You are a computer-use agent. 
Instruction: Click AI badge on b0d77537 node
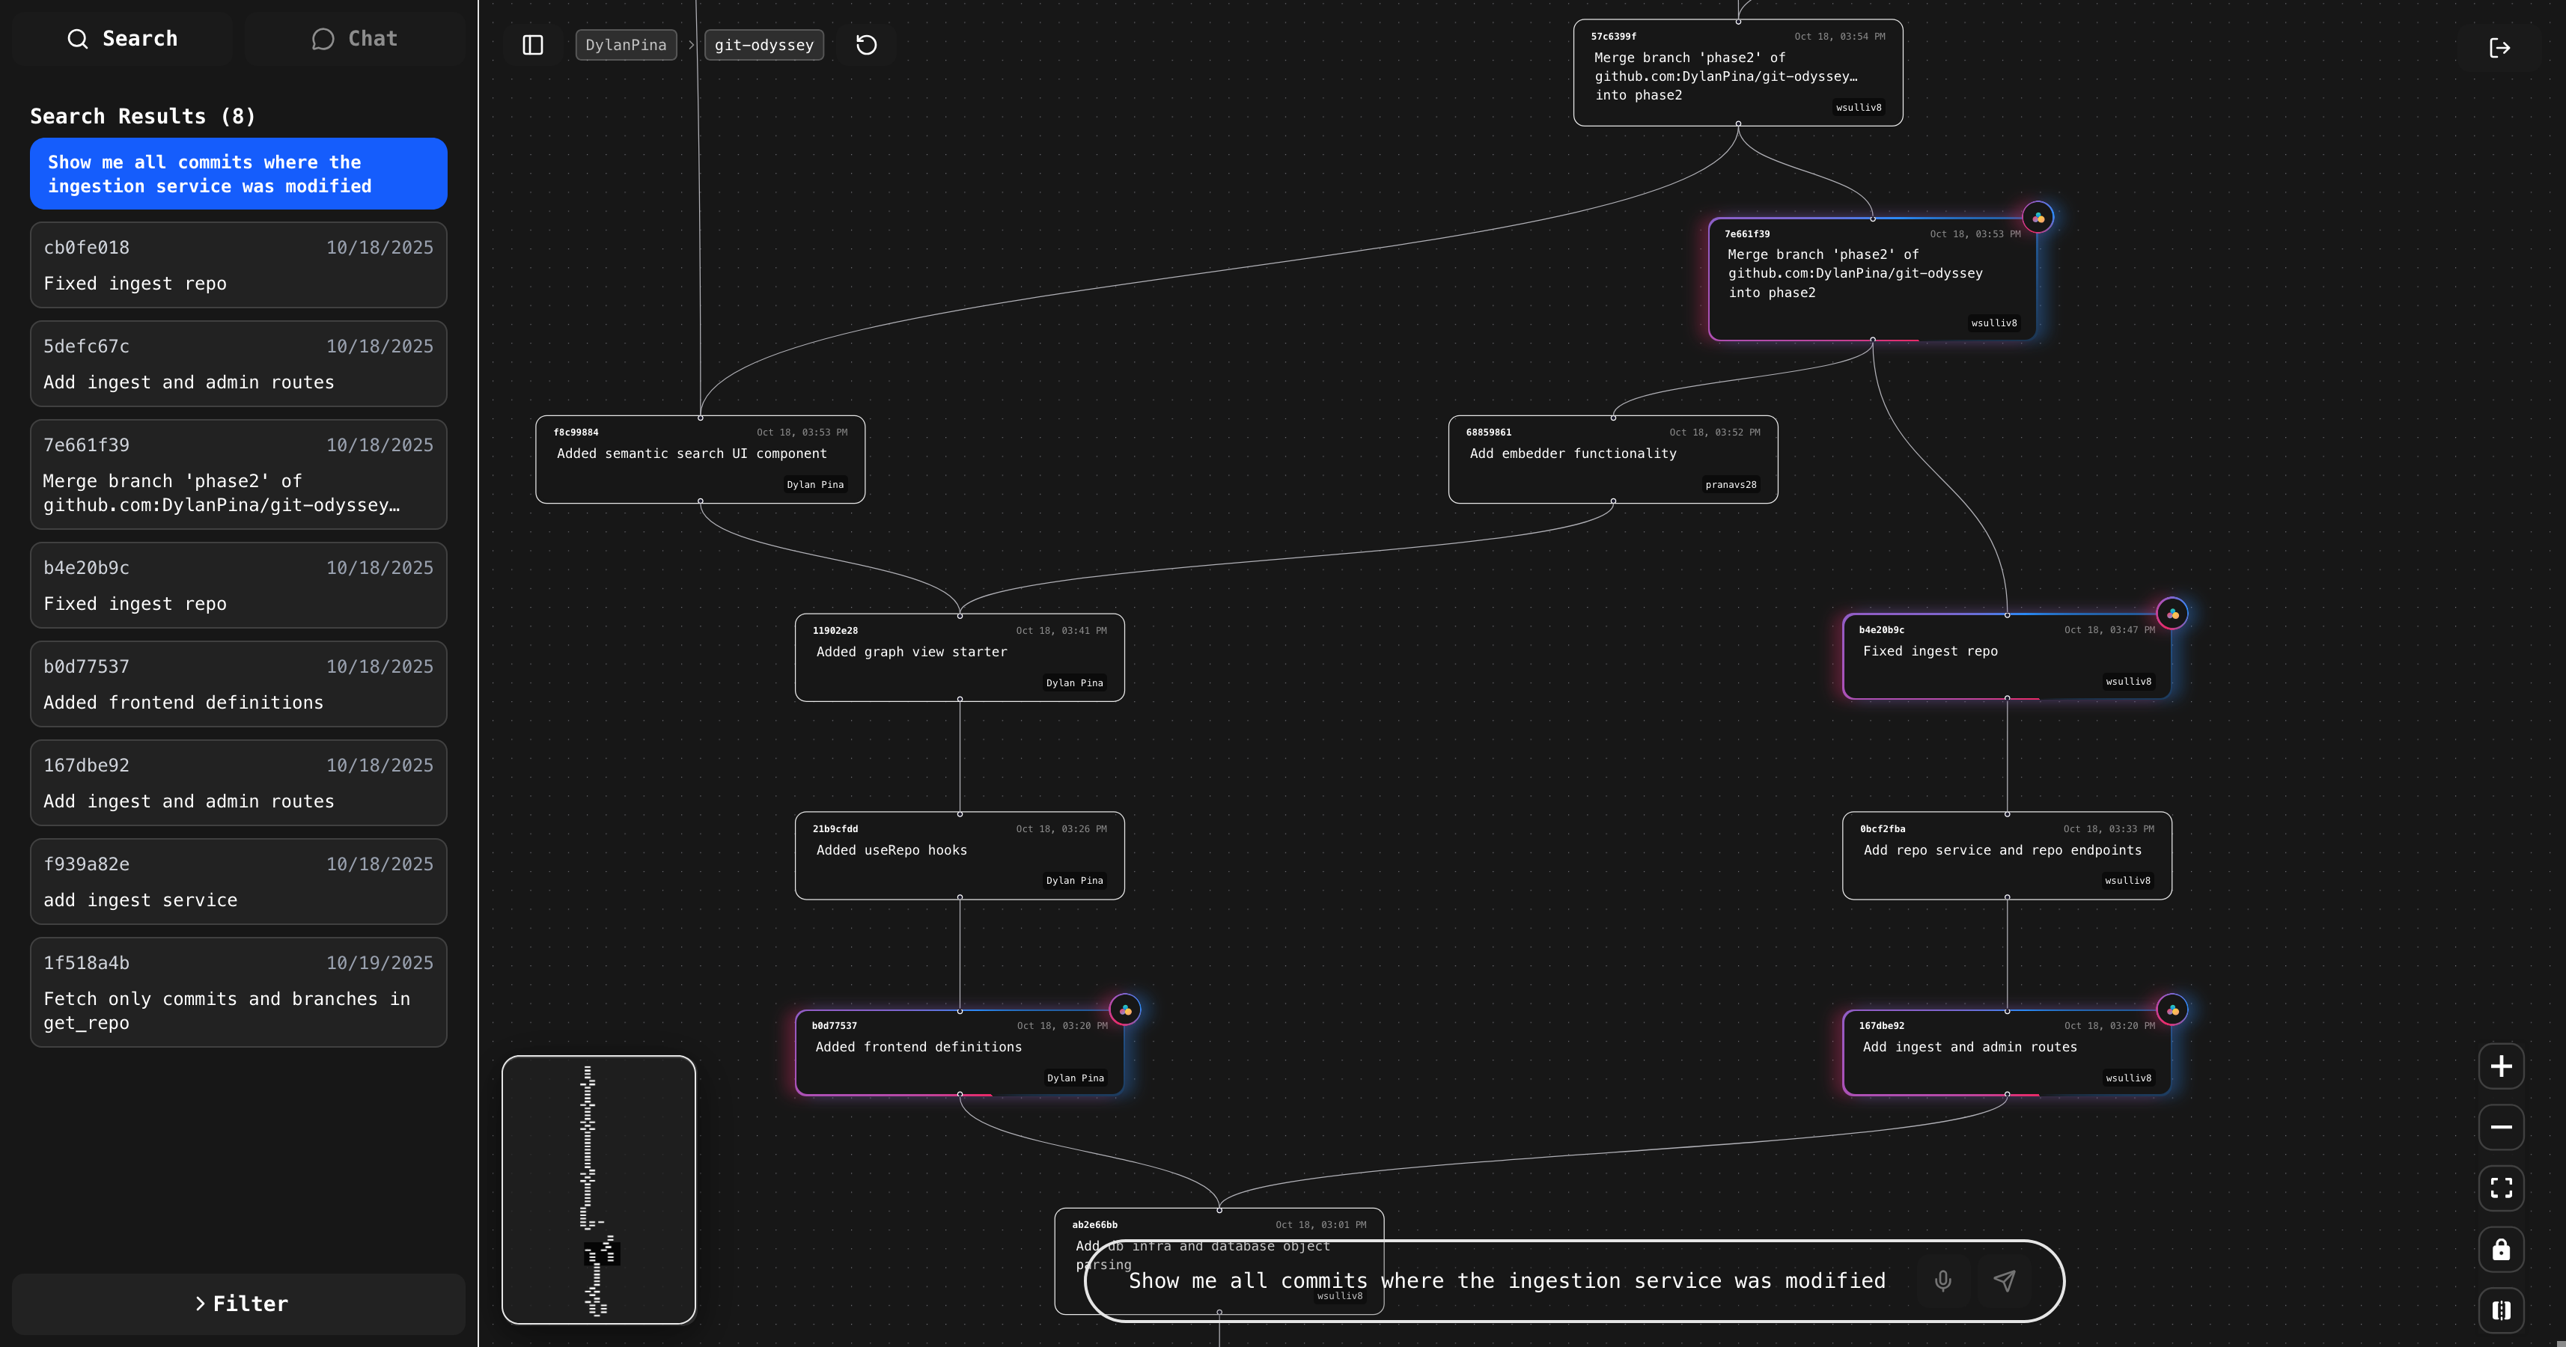pyautogui.click(x=1124, y=1010)
